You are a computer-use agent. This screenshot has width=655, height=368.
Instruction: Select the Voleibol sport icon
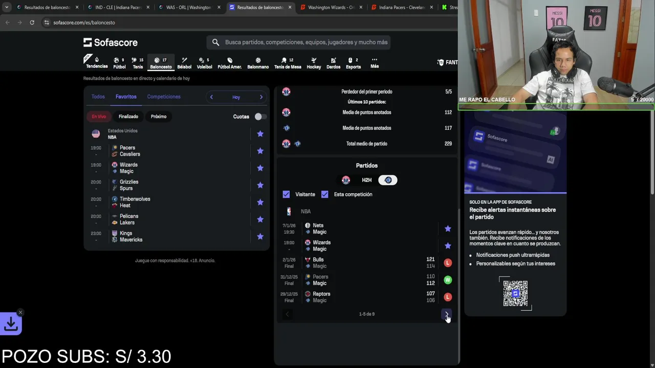204,63
